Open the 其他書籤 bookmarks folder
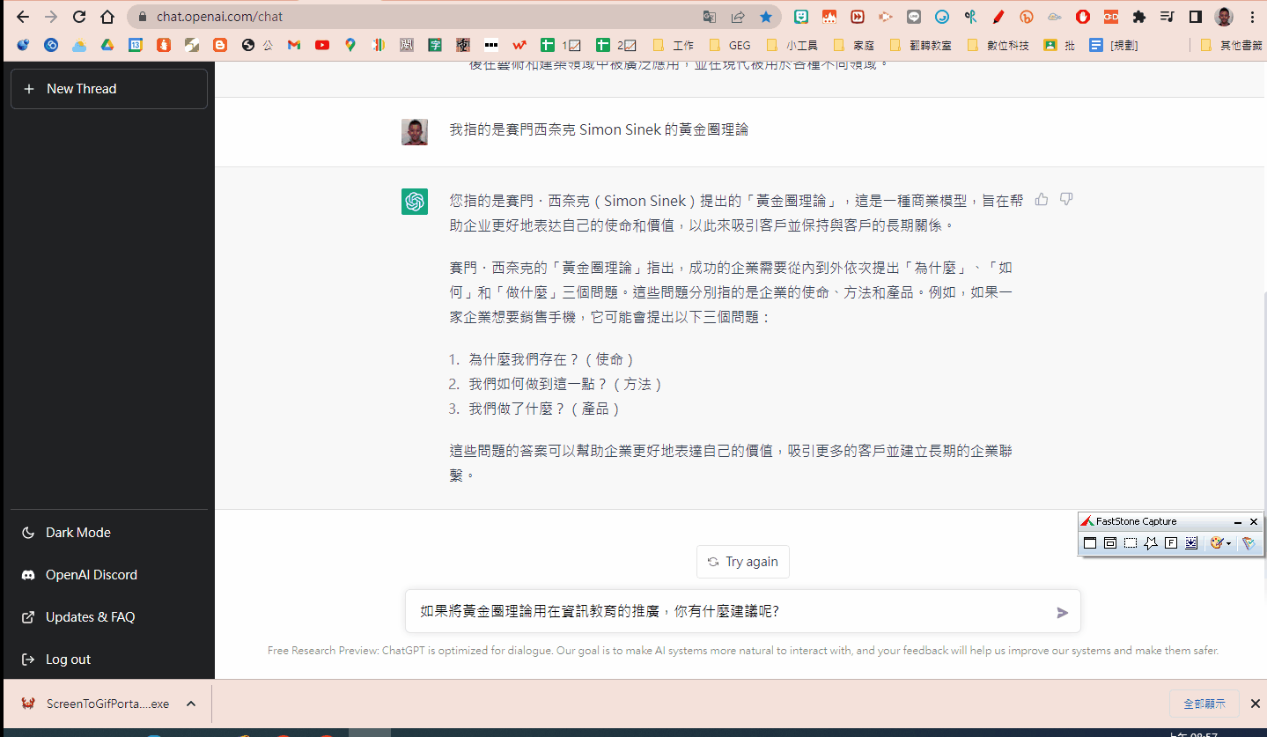Screen dimensions: 1267x737 (1231, 45)
